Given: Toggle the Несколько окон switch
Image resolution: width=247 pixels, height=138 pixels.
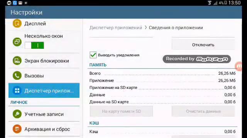Looking at the screenshot, I should coord(34,45).
